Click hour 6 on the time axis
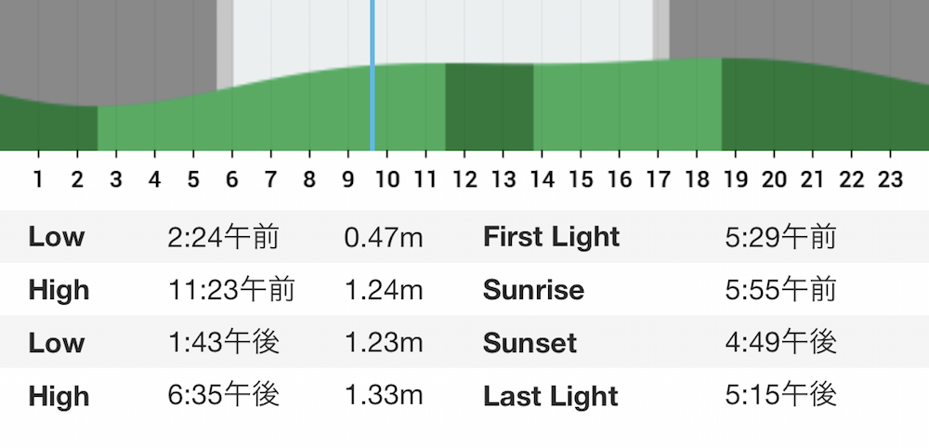Viewport: 929px width, 448px height. tap(231, 179)
